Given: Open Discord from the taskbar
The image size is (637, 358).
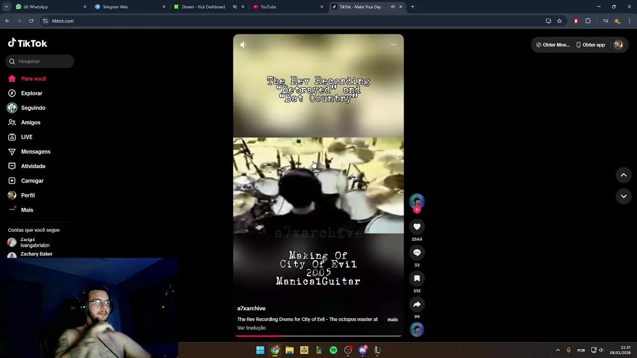Looking at the screenshot, I should 363,350.
